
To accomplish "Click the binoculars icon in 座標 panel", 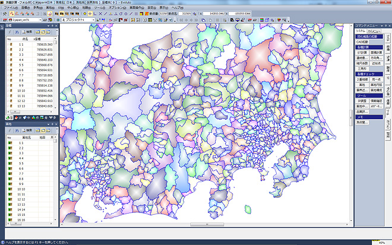I will pos(17,32).
